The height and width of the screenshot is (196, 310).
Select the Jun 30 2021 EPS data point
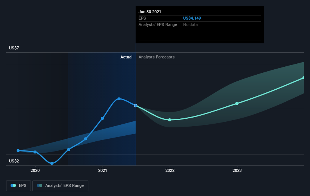coord(136,106)
